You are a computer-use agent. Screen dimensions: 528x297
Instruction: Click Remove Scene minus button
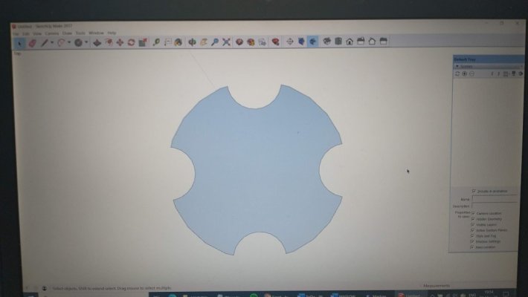coord(471,74)
